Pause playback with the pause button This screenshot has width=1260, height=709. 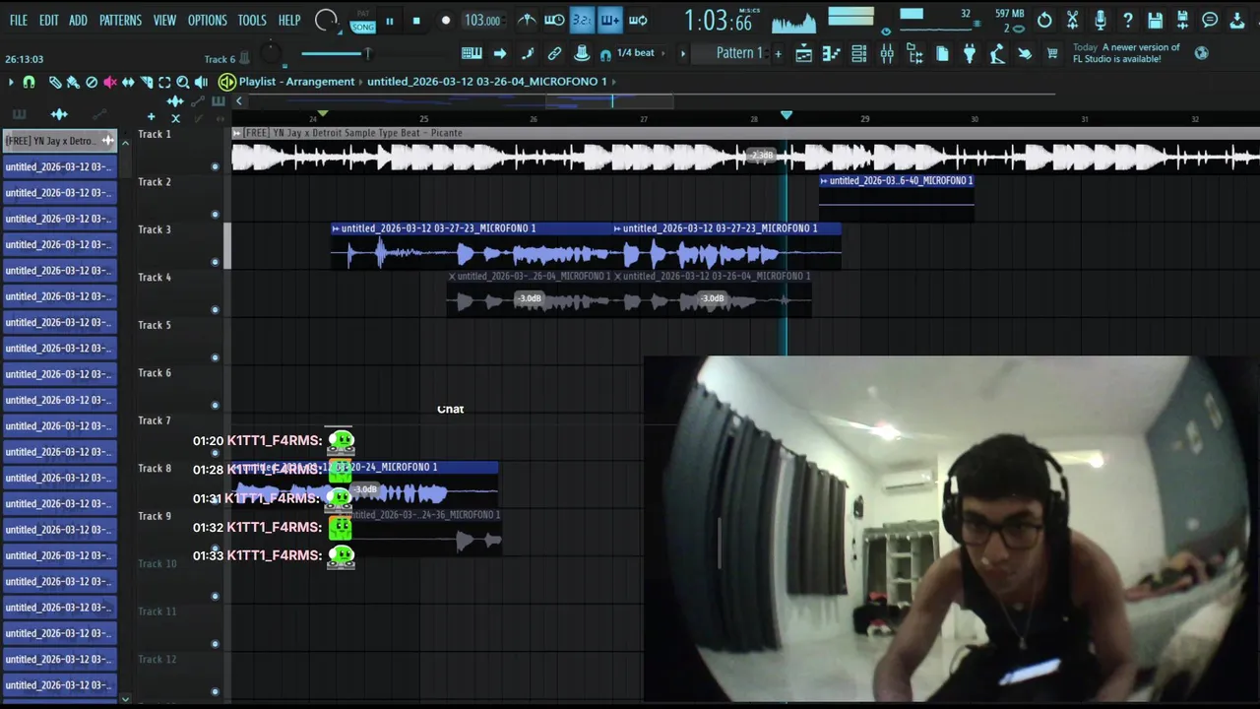tap(389, 21)
